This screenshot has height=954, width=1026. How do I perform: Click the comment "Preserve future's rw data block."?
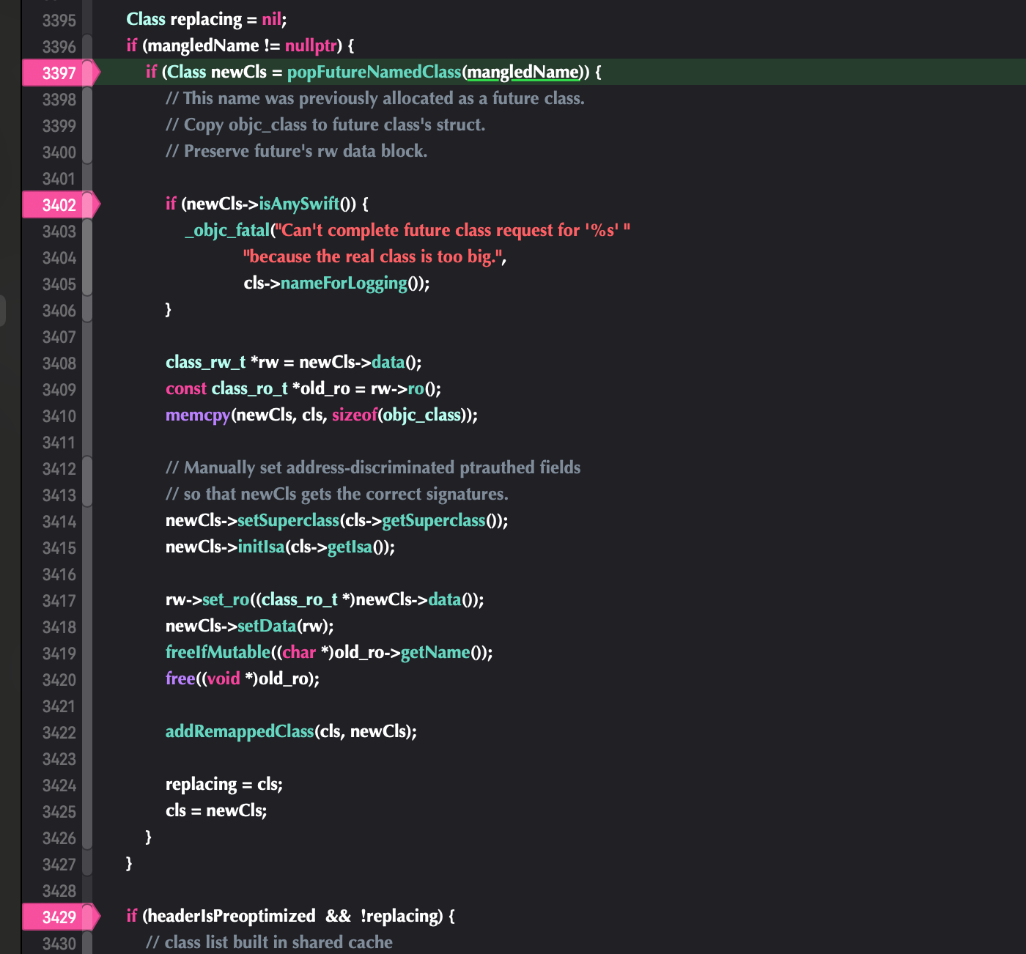click(297, 151)
